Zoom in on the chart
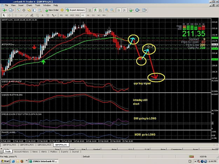This screenshot has width=219, height=164. [107, 10]
